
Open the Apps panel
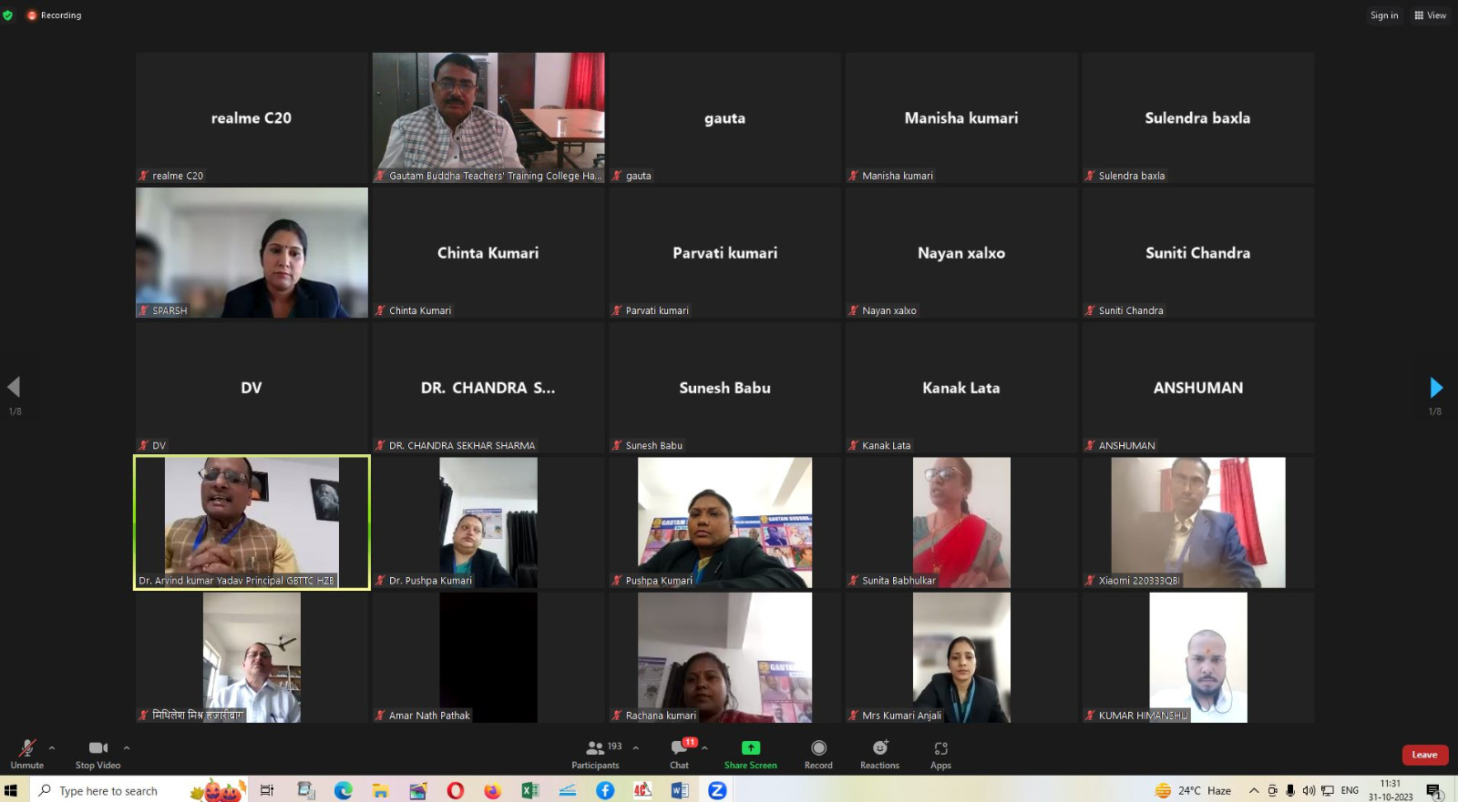(x=940, y=748)
